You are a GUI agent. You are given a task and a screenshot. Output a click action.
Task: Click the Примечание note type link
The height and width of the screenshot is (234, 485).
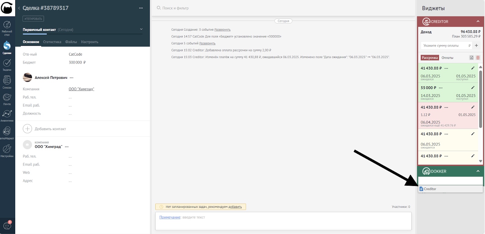pos(170,217)
